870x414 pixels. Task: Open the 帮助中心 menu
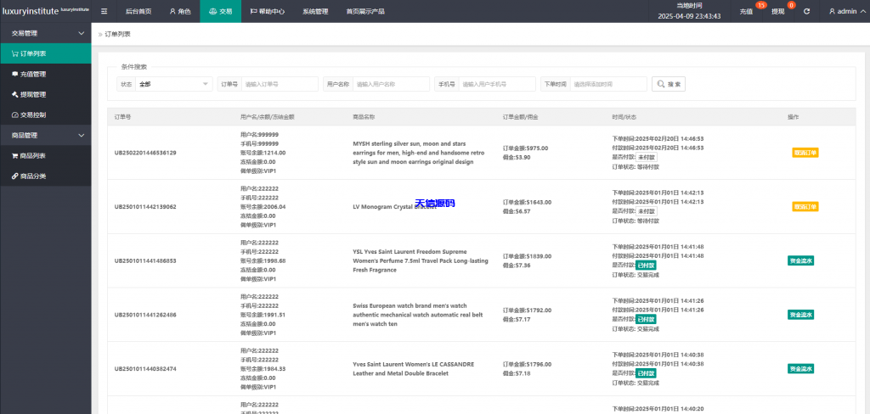tap(268, 11)
